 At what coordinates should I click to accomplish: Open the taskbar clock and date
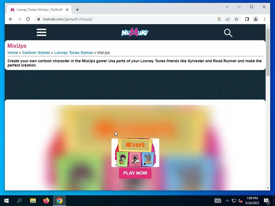pyautogui.click(x=252, y=201)
